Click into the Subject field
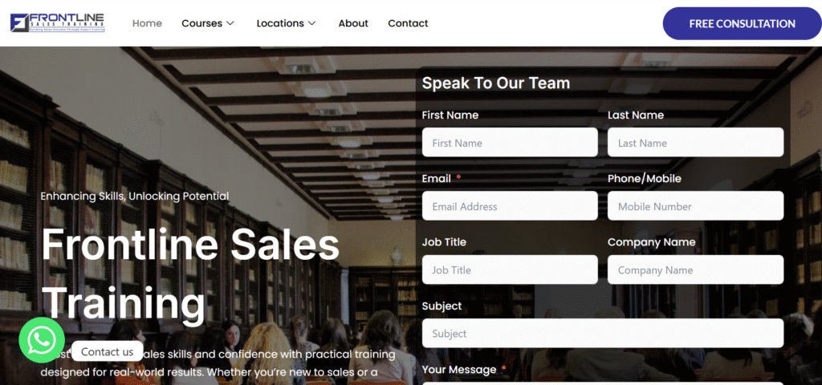822x385 pixels. (603, 333)
